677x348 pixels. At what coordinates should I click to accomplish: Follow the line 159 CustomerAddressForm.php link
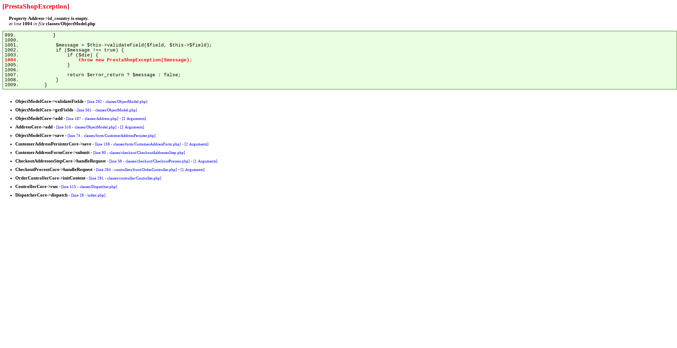click(138, 144)
